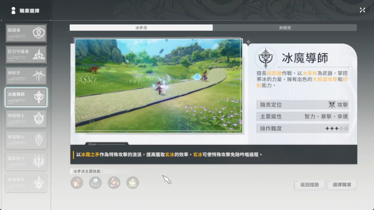
Task: Pick the 青嵐騎士 class
Action: click(x=26, y=140)
